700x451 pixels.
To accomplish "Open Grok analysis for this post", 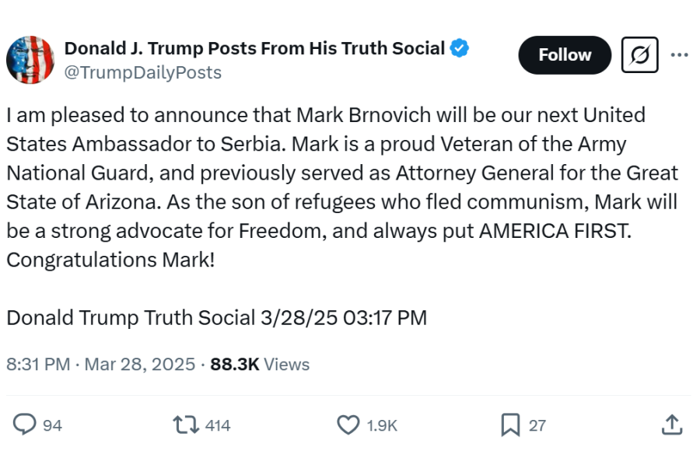I will click(639, 55).
